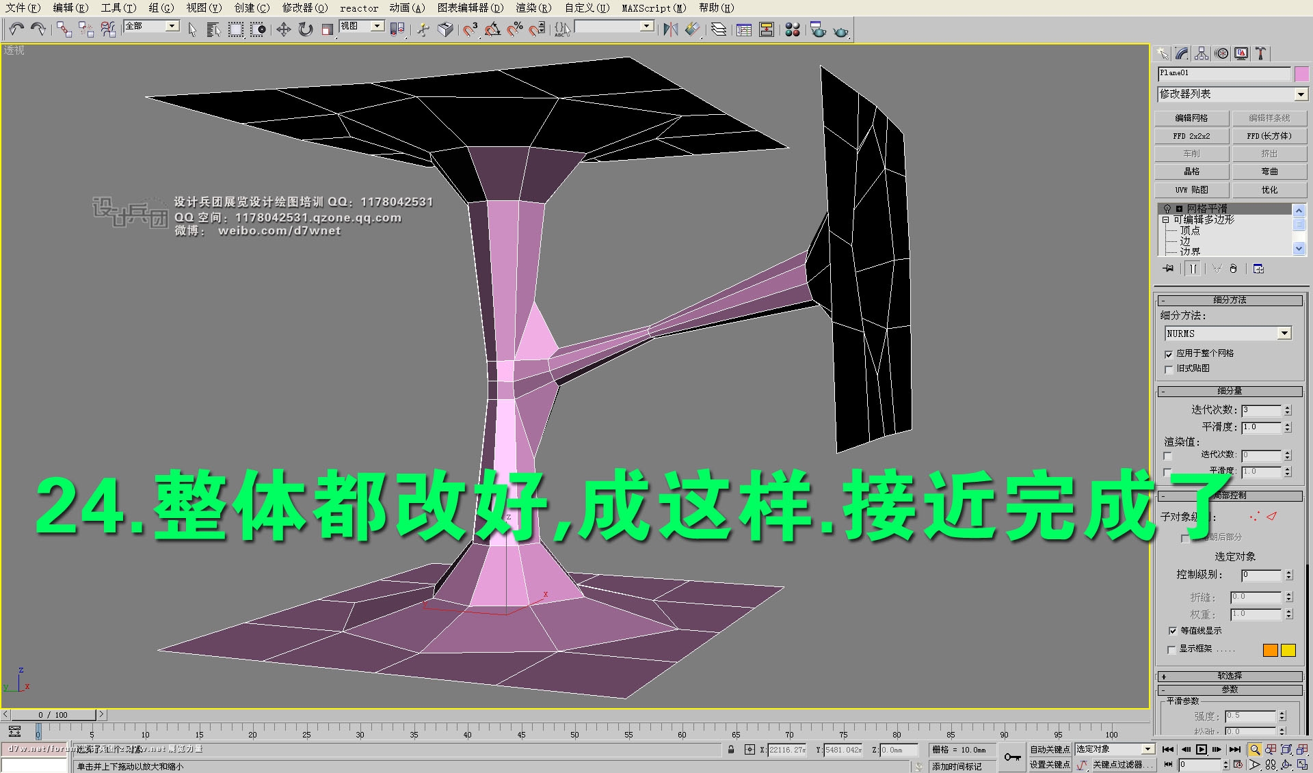Open the Render Scene teapot dialog
The height and width of the screenshot is (773, 1313).
(x=818, y=29)
